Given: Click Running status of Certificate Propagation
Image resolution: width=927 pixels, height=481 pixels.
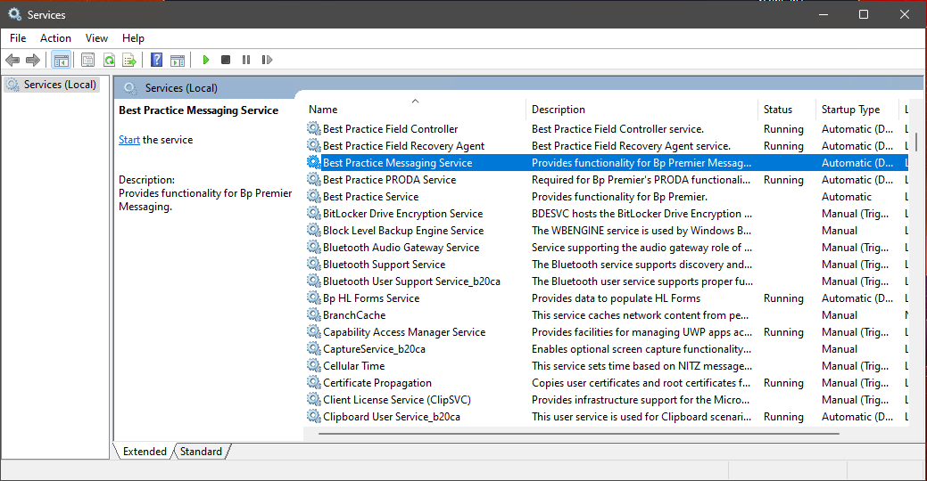Looking at the screenshot, I should click(x=783, y=382).
